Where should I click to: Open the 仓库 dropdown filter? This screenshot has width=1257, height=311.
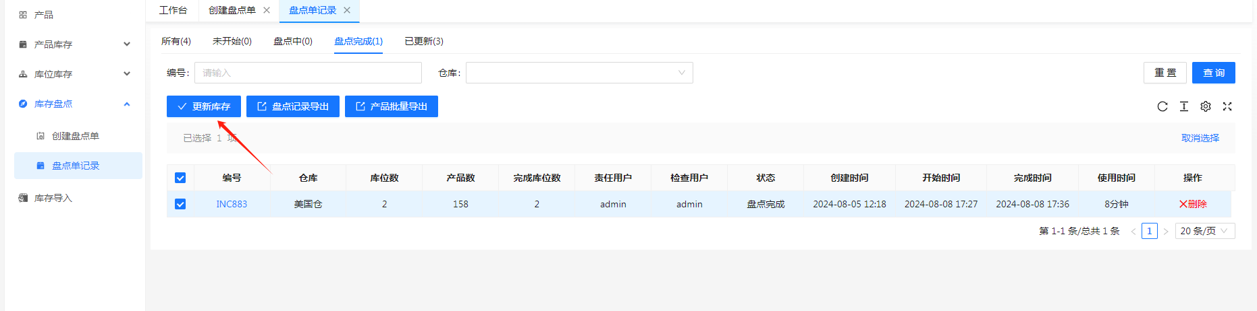(x=579, y=73)
